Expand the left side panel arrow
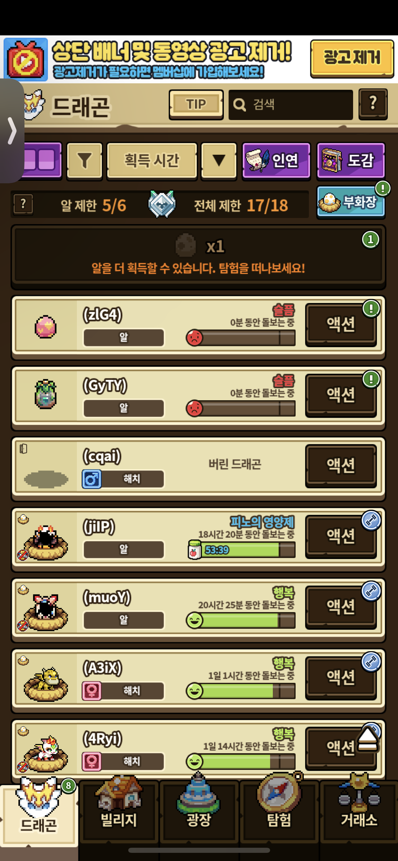The height and width of the screenshot is (861, 398). coord(12,131)
